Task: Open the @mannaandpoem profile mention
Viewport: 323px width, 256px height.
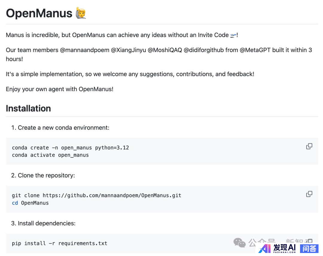Action: [85, 50]
